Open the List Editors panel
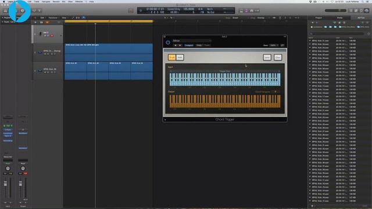The height and width of the screenshot is (209, 372). point(351,10)
